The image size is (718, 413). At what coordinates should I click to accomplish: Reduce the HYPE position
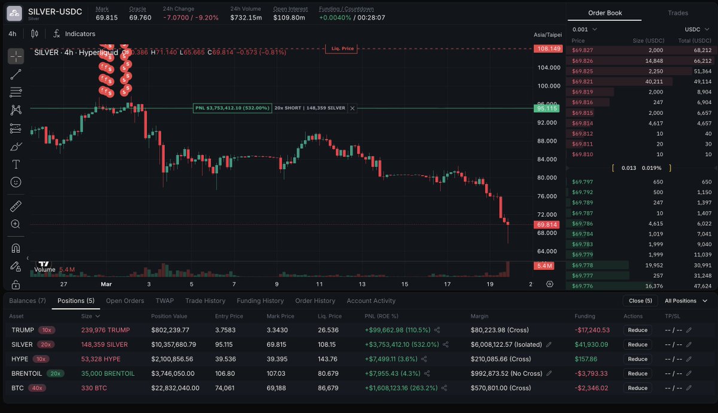click(x=638, y=359)
